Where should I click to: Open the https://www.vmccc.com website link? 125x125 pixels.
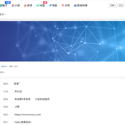click(x=28, y=114)
